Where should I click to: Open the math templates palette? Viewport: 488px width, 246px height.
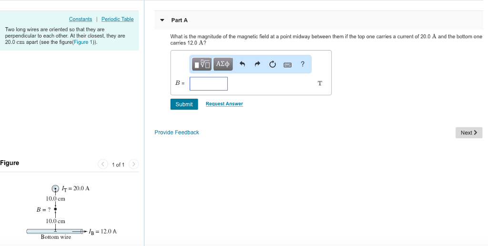pos(202,64)
